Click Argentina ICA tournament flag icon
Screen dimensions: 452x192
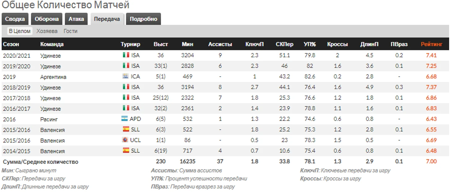126,76
